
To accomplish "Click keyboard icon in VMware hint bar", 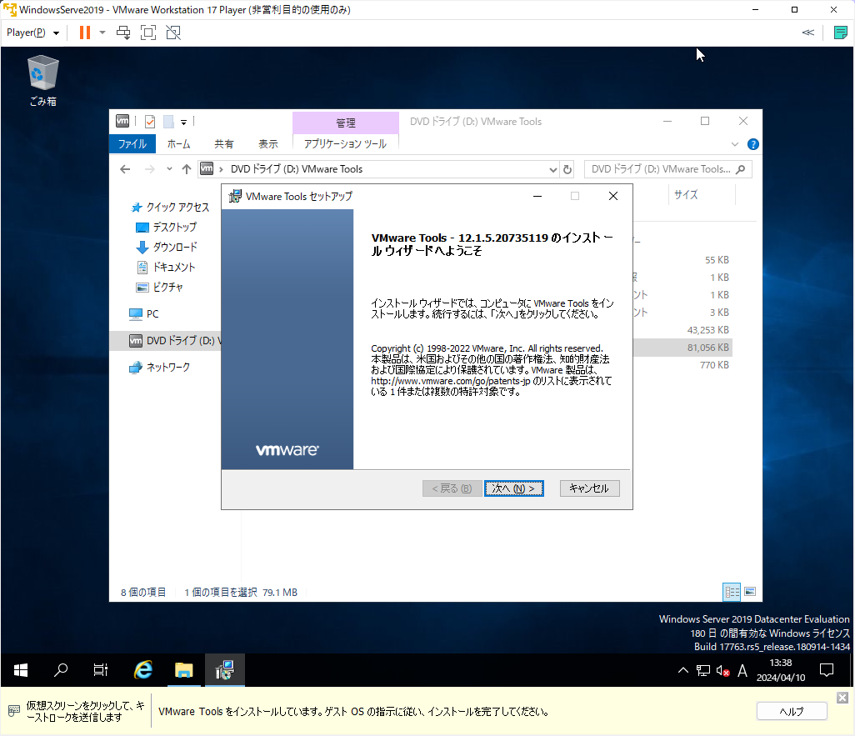I will (x=14, y=711).
